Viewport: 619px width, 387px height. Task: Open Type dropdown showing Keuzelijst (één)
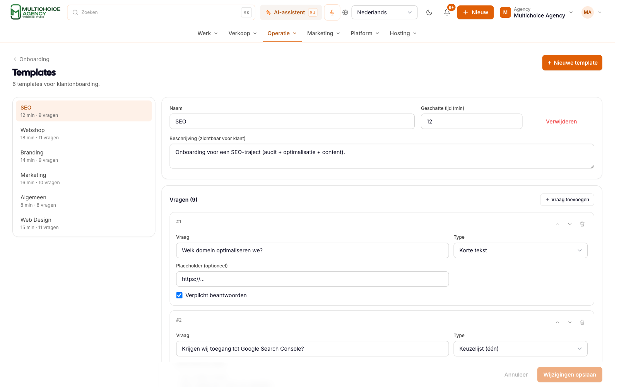[520, 349]
